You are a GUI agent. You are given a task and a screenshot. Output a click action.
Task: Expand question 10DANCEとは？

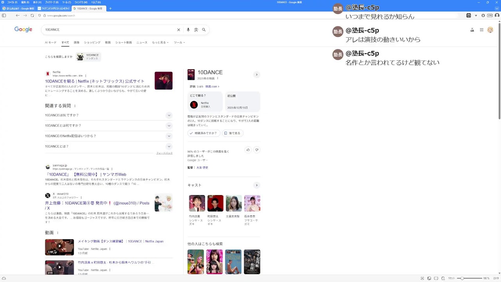108,146
